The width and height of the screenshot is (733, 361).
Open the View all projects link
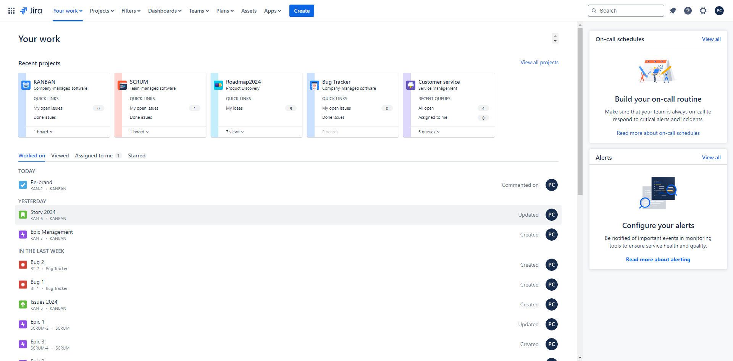[x=539, y=62]
